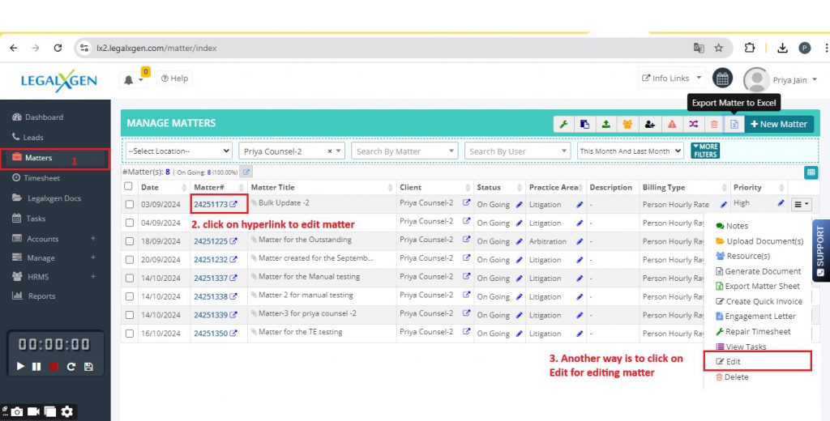This screenshot has height=421, width=830.
Task: Toggle the select-all checkbox in table header
Action: [128, 186]
